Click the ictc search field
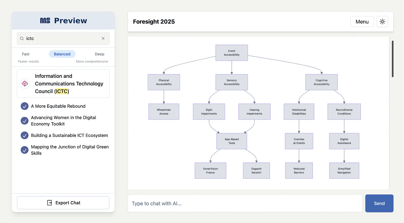The height and width of the screenshot is (223, 404). (x=63, y=39)
